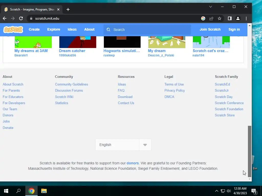262x196 pixels.
Task: Click Sign in
Action: click(234, 30)
